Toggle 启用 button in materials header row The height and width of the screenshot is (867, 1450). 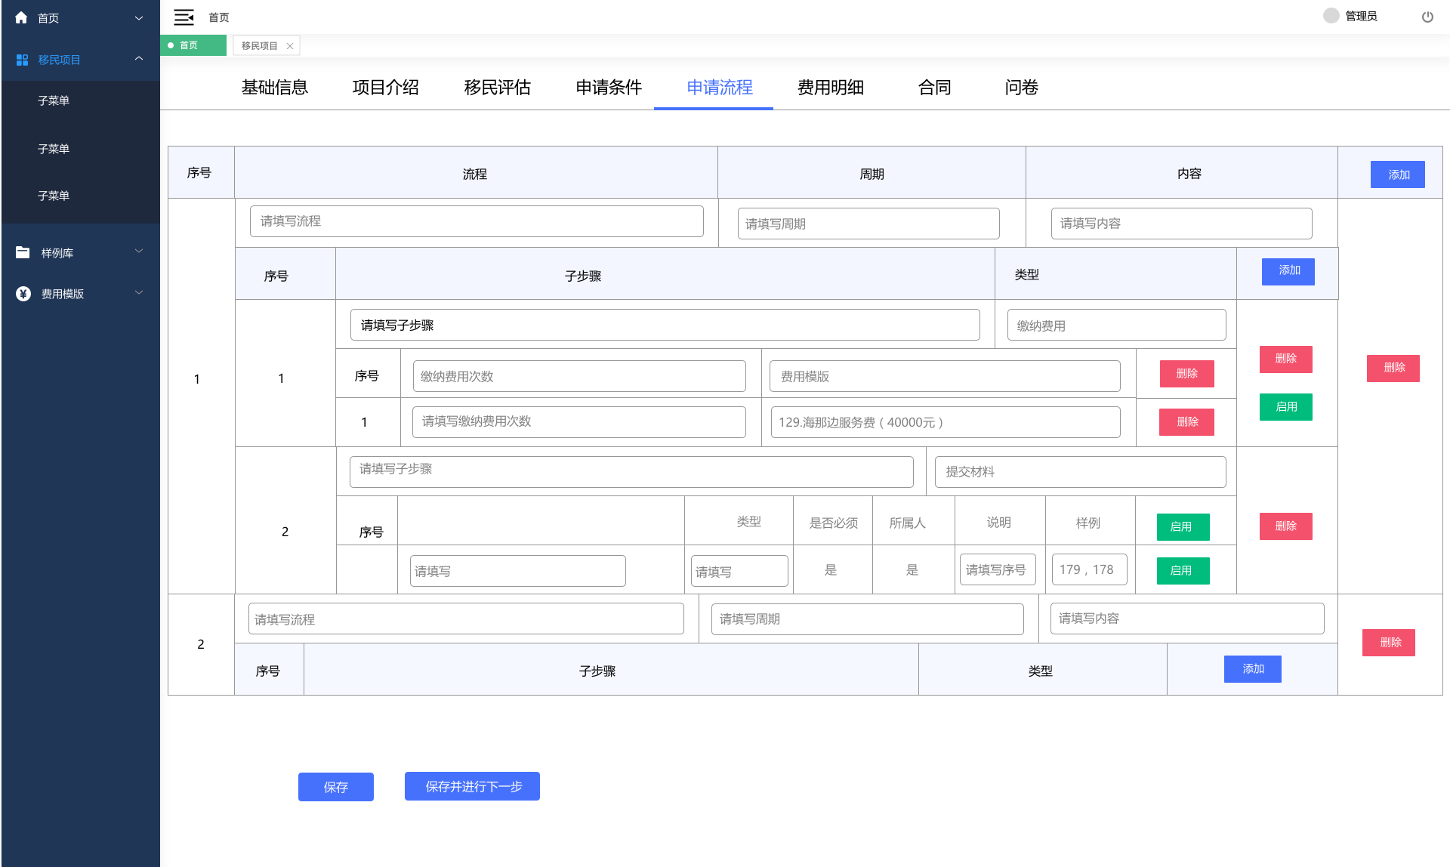[1182, 526]
